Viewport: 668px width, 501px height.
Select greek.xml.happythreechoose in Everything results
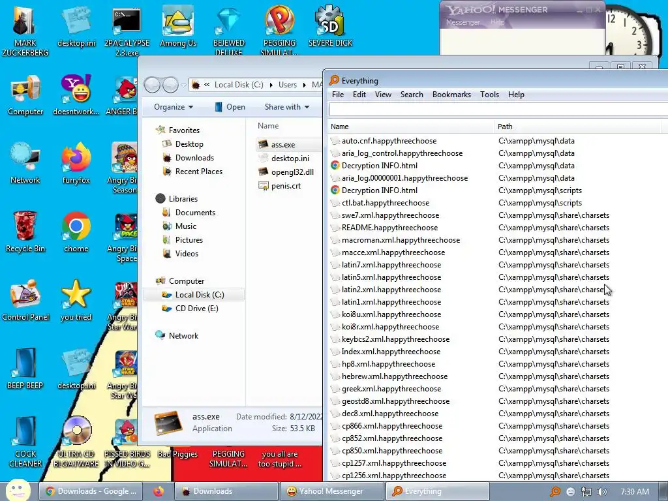386,389
